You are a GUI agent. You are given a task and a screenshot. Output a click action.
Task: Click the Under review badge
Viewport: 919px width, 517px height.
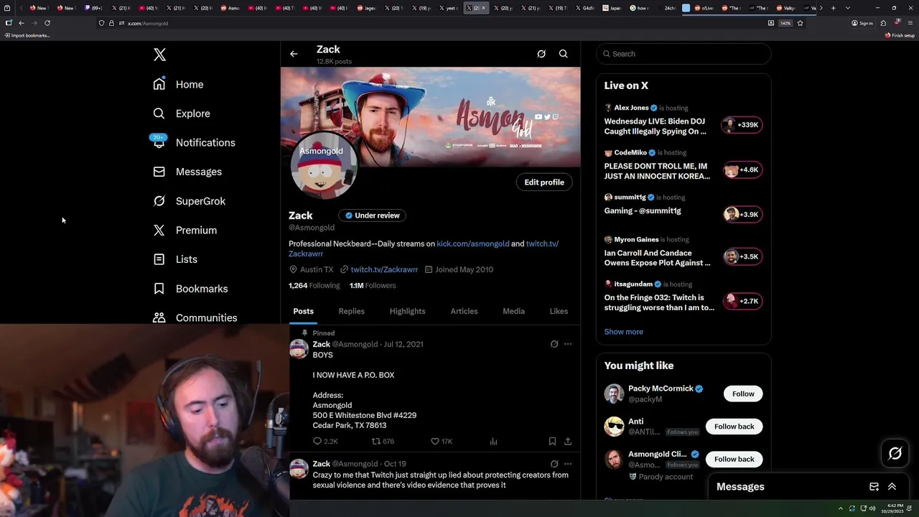(373, 215)
